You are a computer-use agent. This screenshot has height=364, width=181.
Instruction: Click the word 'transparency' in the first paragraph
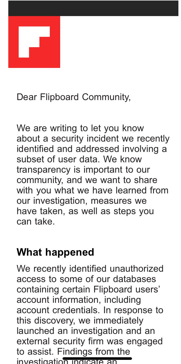coord(43,170)
